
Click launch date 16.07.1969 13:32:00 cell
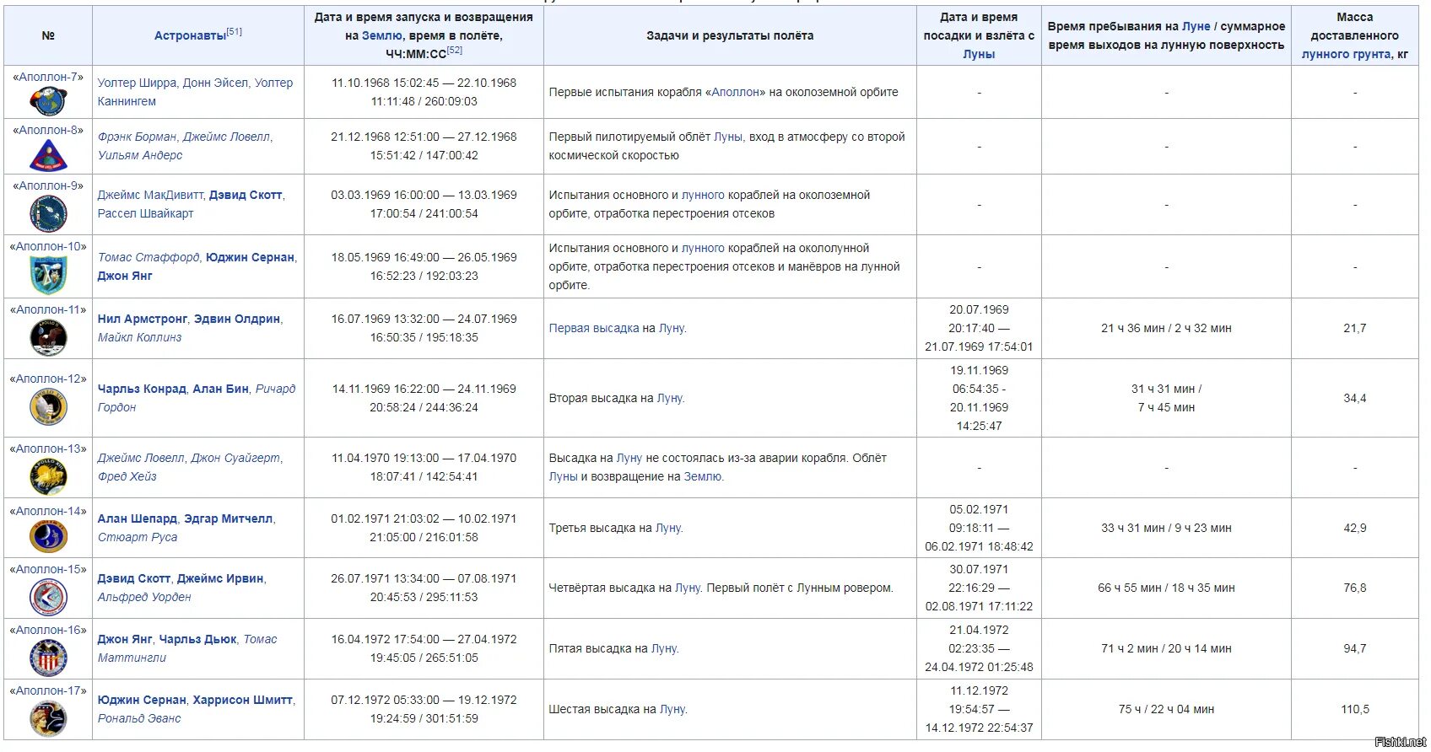pyautogui.click(x=424, y=328)
